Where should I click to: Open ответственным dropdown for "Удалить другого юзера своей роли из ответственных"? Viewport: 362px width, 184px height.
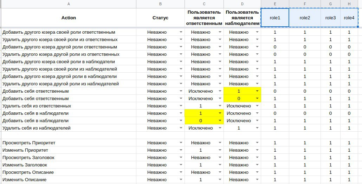[x=220, y=40]
